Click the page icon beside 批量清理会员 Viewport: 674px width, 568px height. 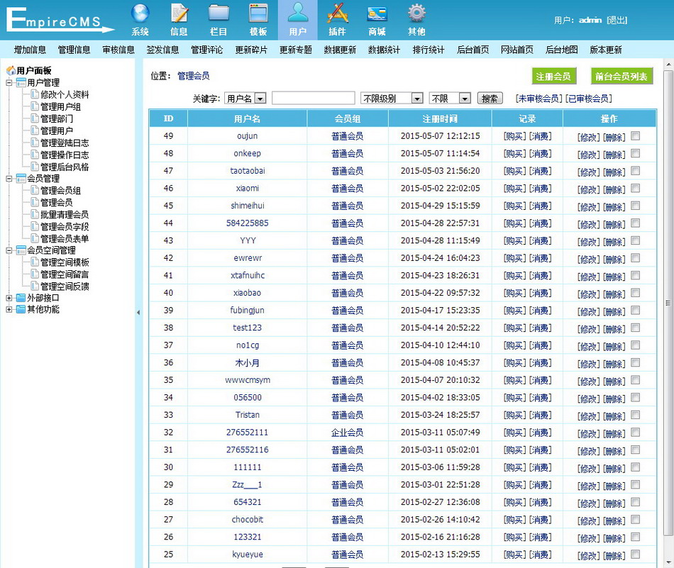tap(35, 214)
